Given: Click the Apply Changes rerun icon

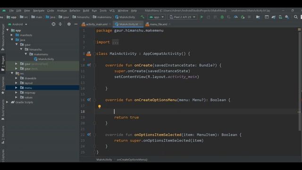Looking at the screenshot, I should tap(209, 17).
